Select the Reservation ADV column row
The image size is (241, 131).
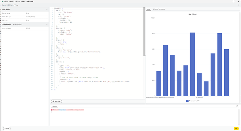(25, 17)
